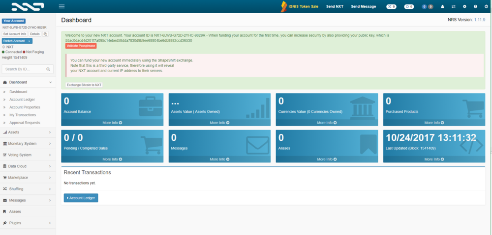Open settings gear icon in header
The width and height of the screenshot is (492, 235).
pyautogui.click(x=465, y=6)
